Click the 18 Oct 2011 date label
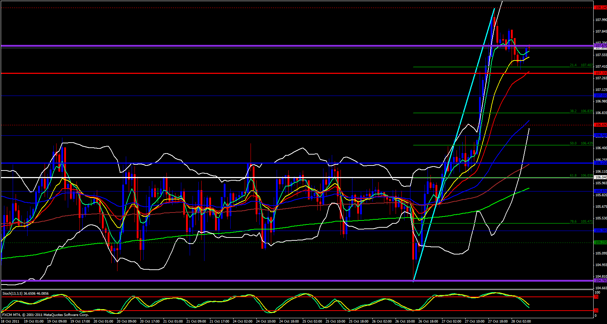The width and height of the screenshot is (607, 324). pyautogui.click(x=10, y=321)
